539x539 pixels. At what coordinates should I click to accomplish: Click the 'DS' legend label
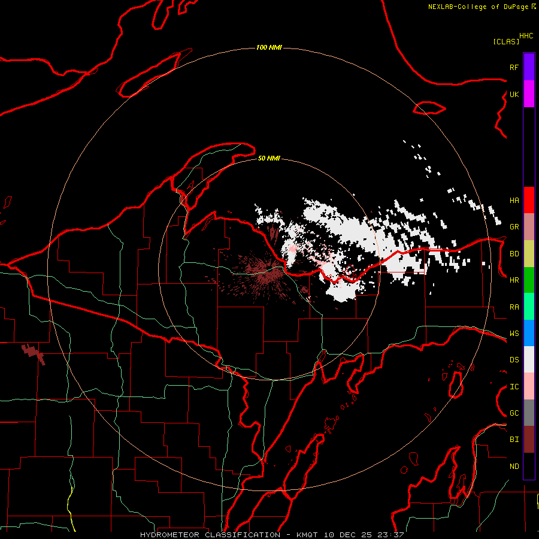pos(514,360)
